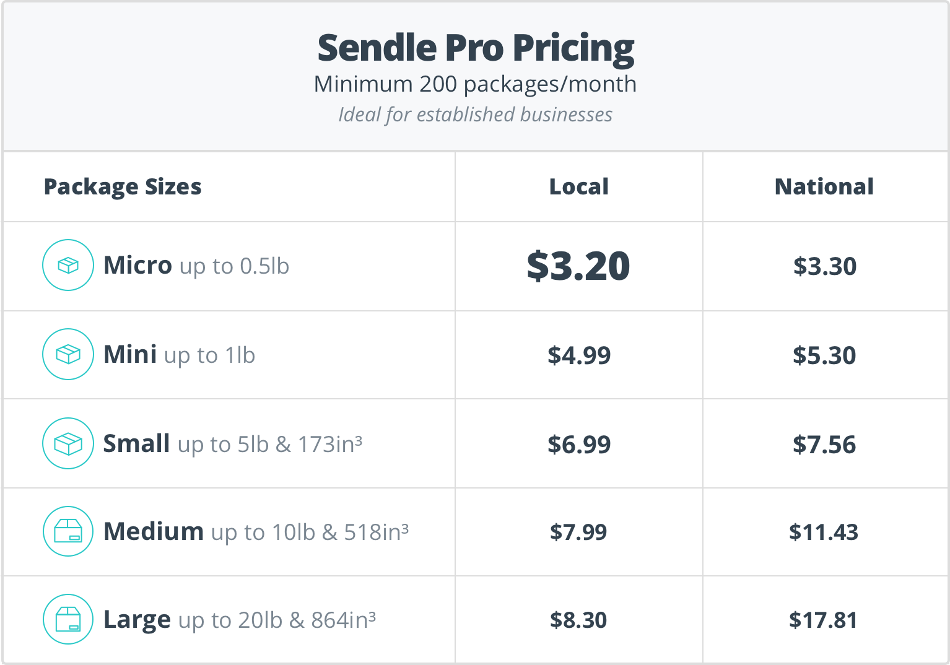950x665 pixels.
Task: Click the Package Sizes column header
Action: (123, 187)
